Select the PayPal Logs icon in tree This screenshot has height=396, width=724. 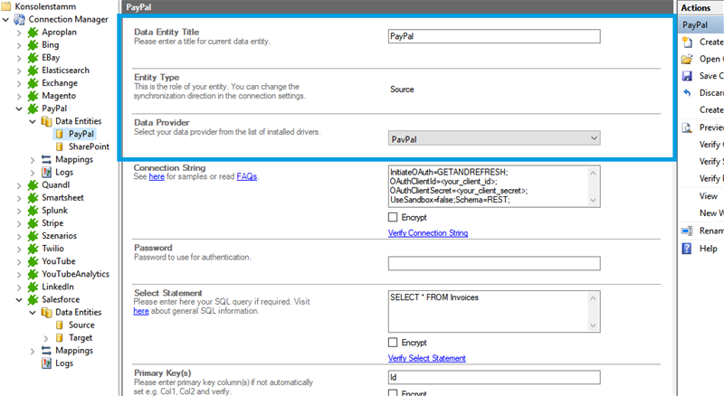tap(45, 172)
